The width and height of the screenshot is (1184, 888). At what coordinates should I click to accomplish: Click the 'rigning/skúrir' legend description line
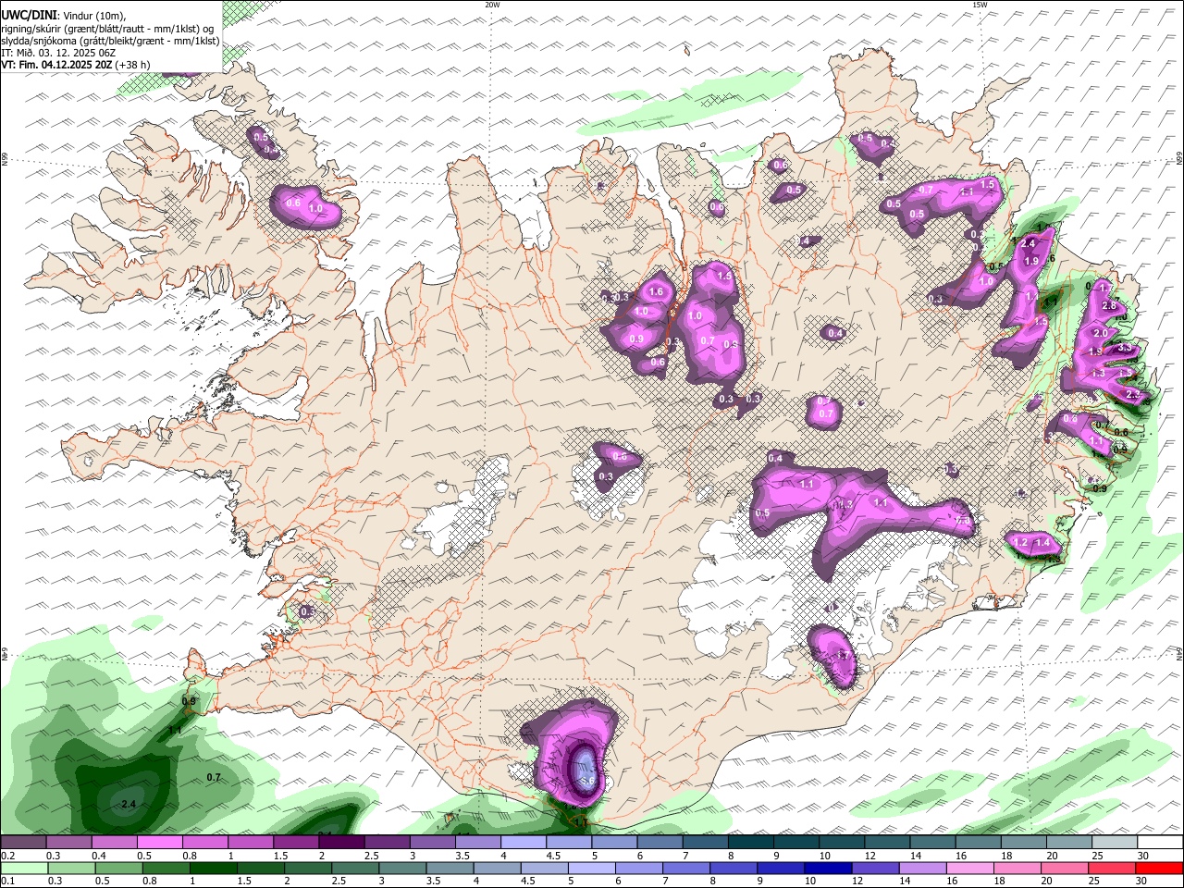107,28
